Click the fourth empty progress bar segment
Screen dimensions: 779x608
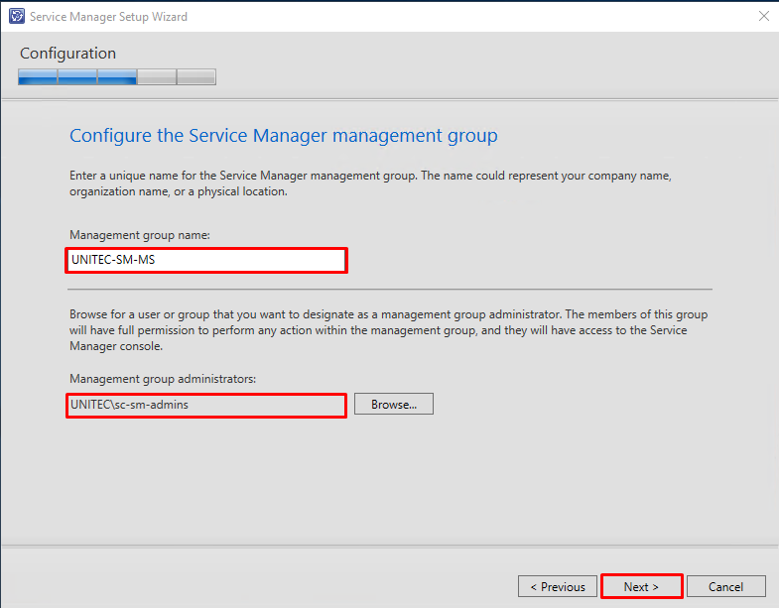(x=157, y=77)
